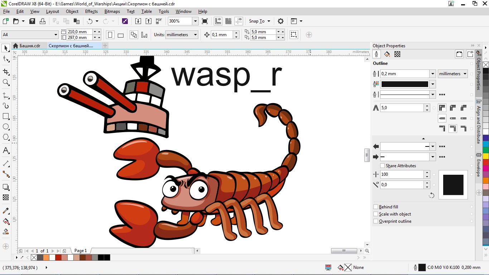Switch to the Башня.cdr document tab
Viewport: 489px width, 275px height.
[30, 46]
